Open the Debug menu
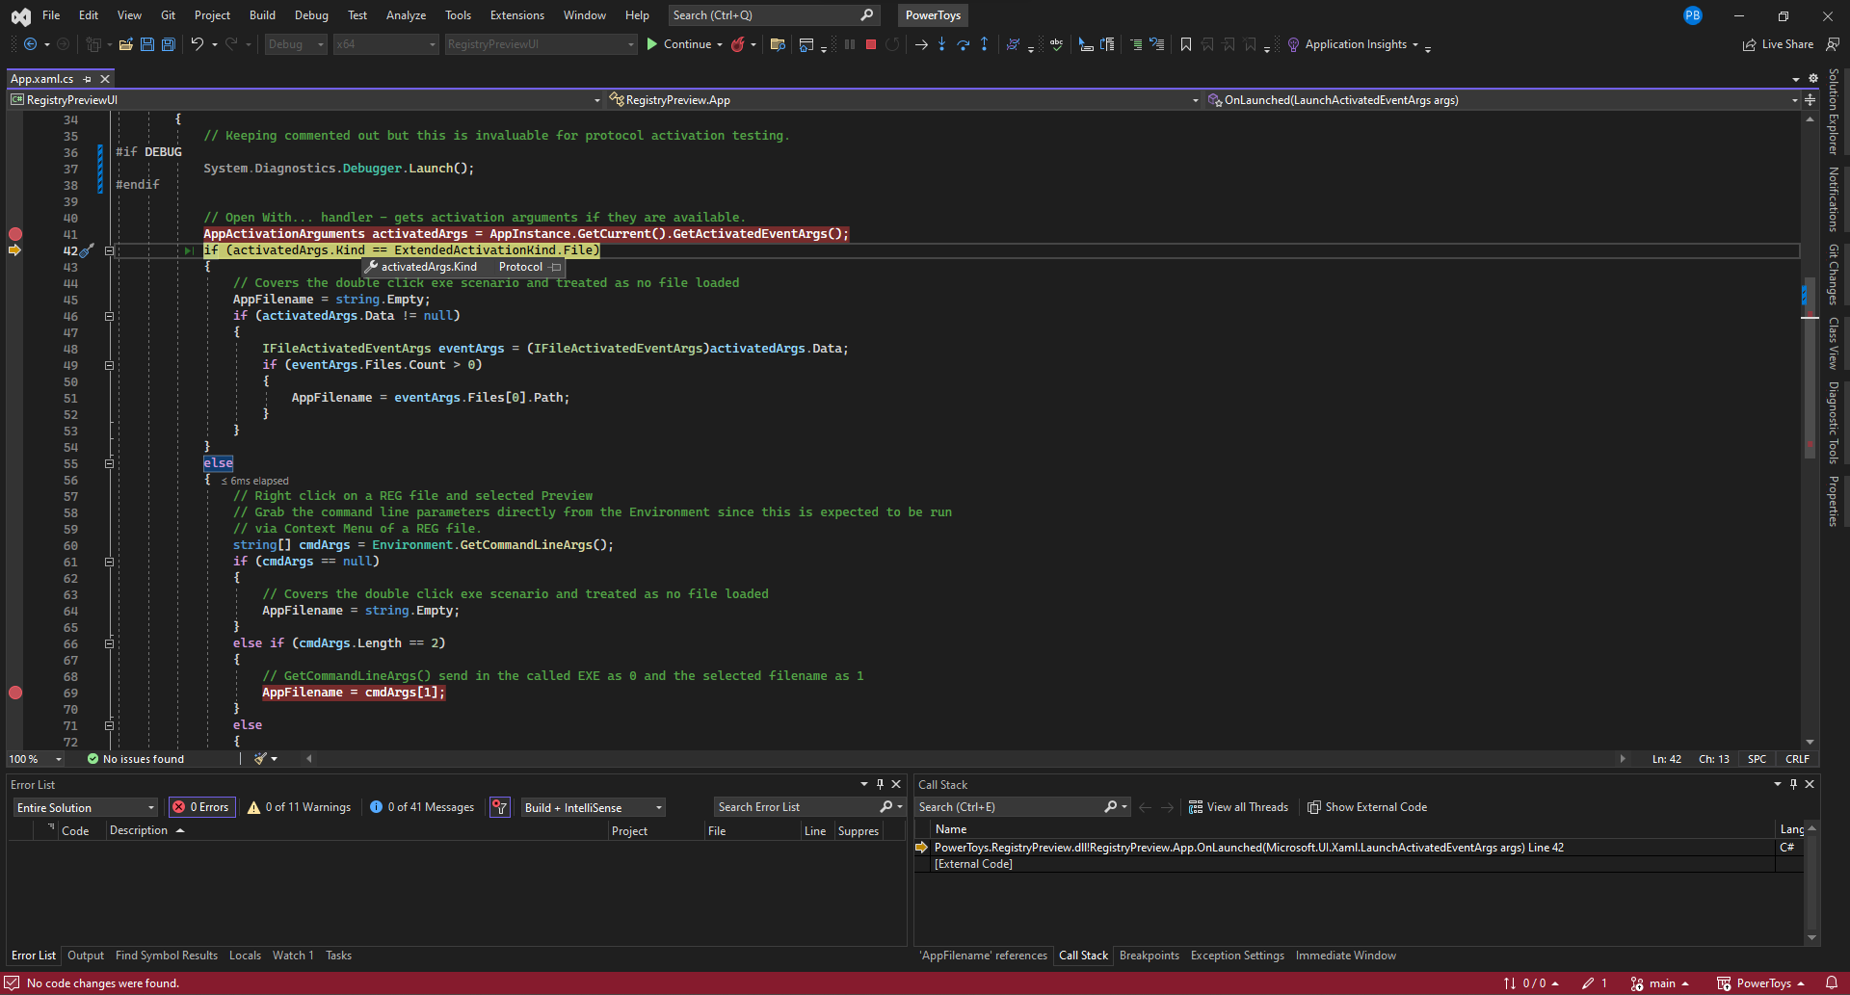This screenshot has width=1850, height=995. coord(310,14)
